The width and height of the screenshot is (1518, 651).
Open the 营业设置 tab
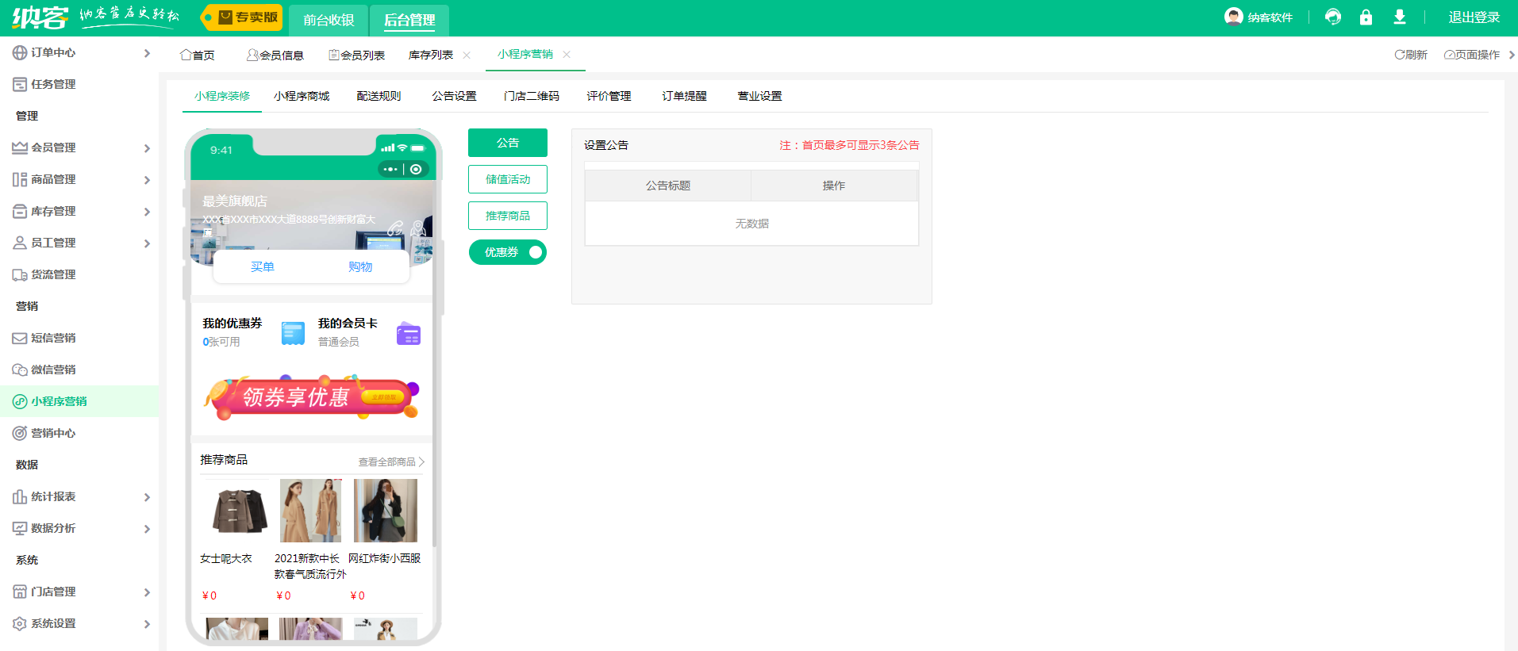[x=759, y=96]
